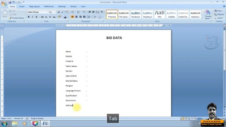Increase the paragraph indent
Image resolution: width=226 pixels, height=127 pixels.
(x=93, y=12)
